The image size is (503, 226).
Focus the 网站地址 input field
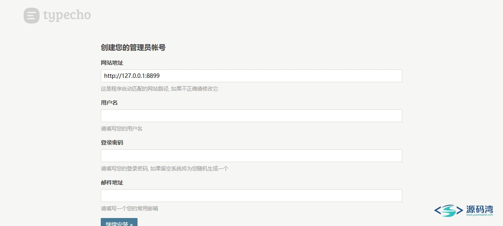[x=251, y=76]
